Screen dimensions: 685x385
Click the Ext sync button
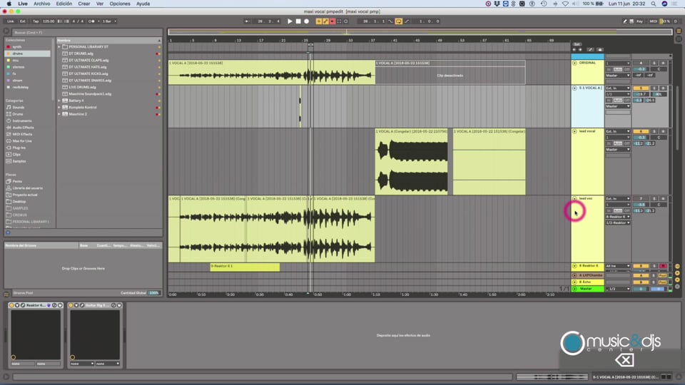(x=22, y=21)
